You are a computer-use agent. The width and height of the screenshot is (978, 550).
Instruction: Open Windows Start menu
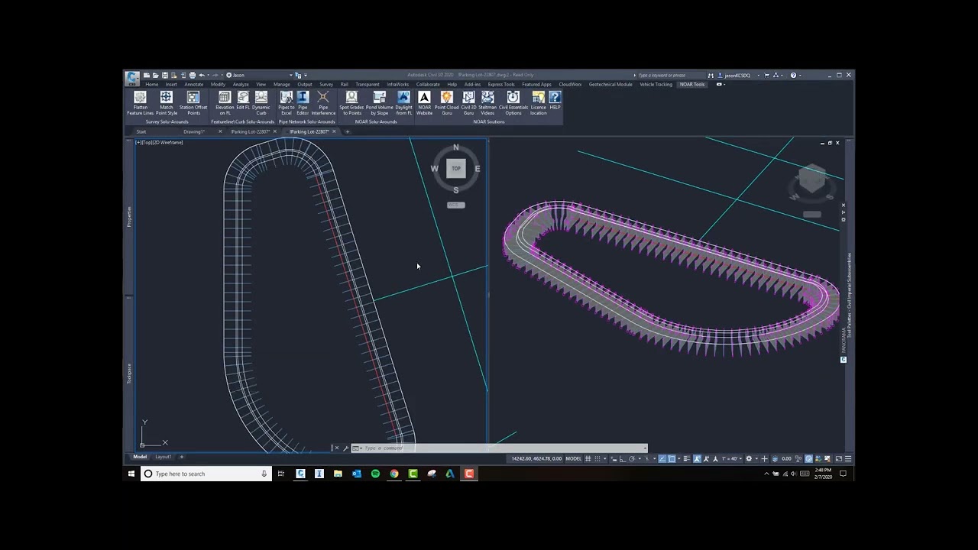pos(131,474)
